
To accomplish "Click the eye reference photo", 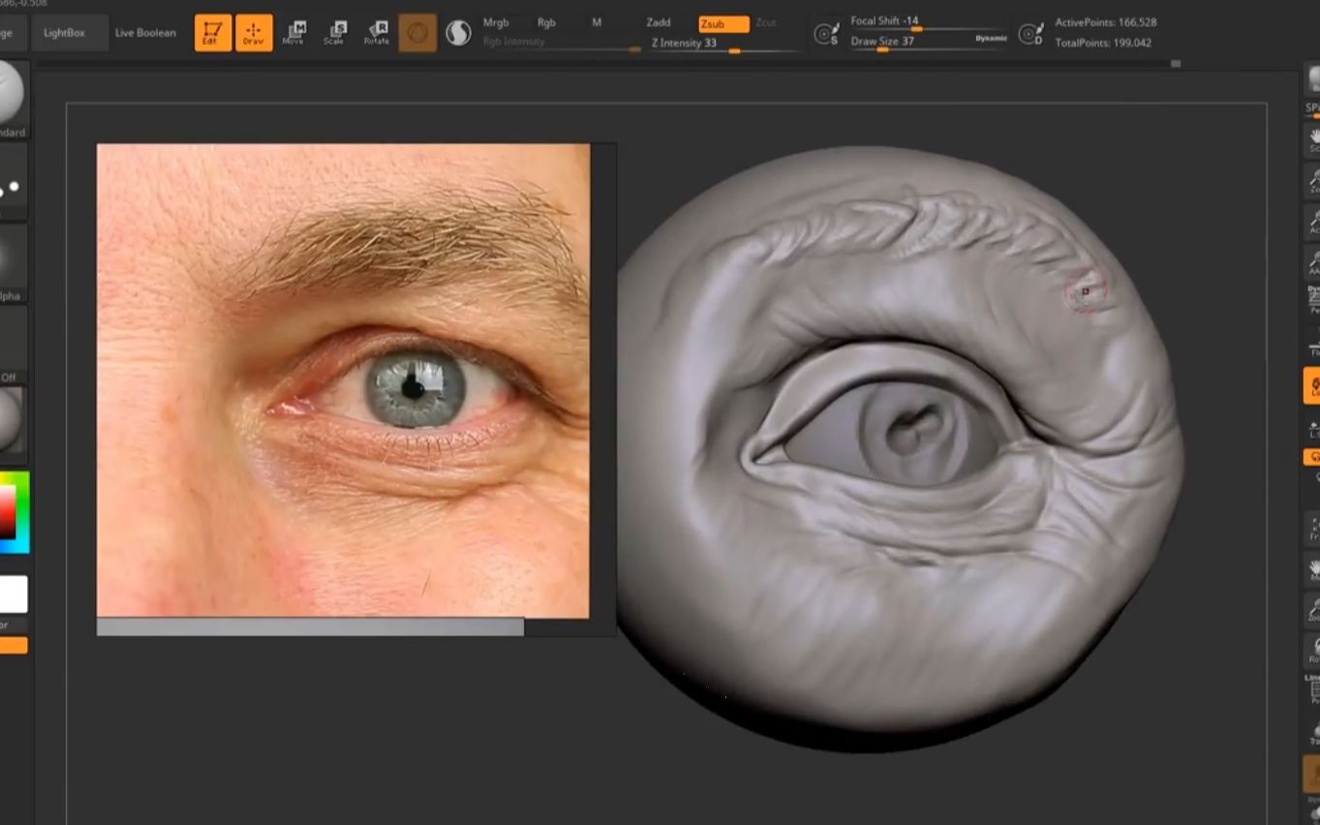I will pyautogui.click(x=343, y=381).
